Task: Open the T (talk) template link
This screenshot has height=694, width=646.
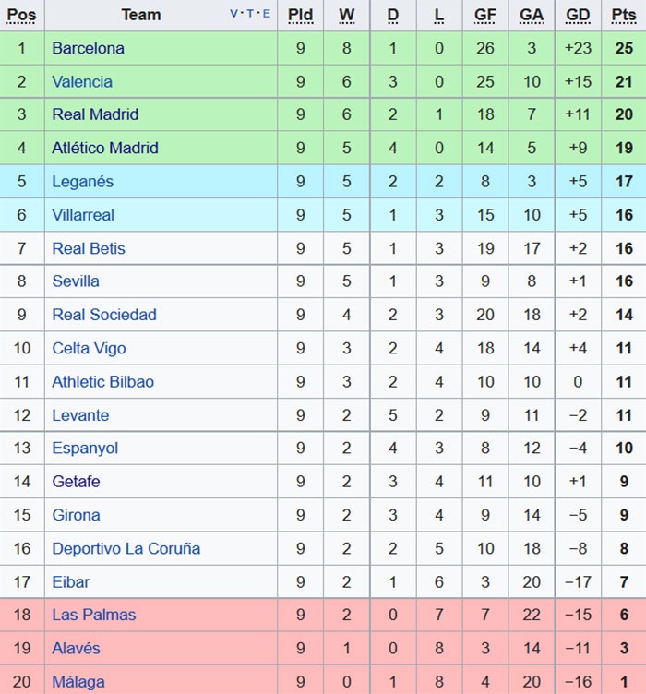Action: tap(250, 14)
